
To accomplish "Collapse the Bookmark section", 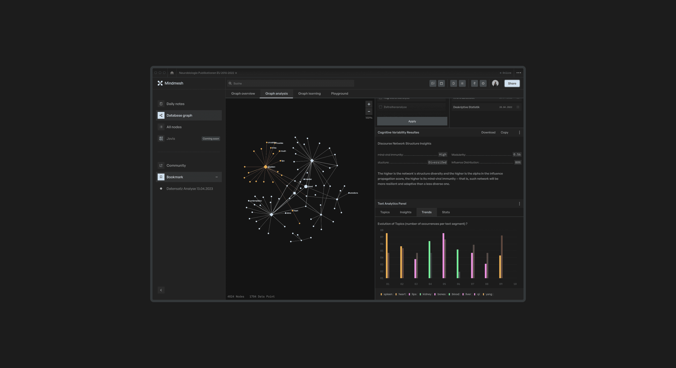I will (x=216, y=177).
